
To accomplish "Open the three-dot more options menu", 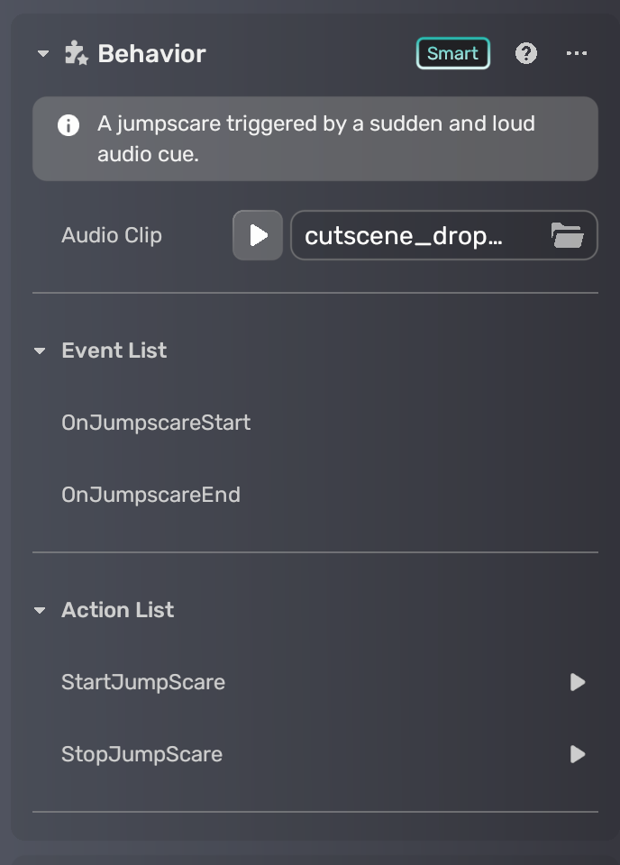I will [577, 54].
